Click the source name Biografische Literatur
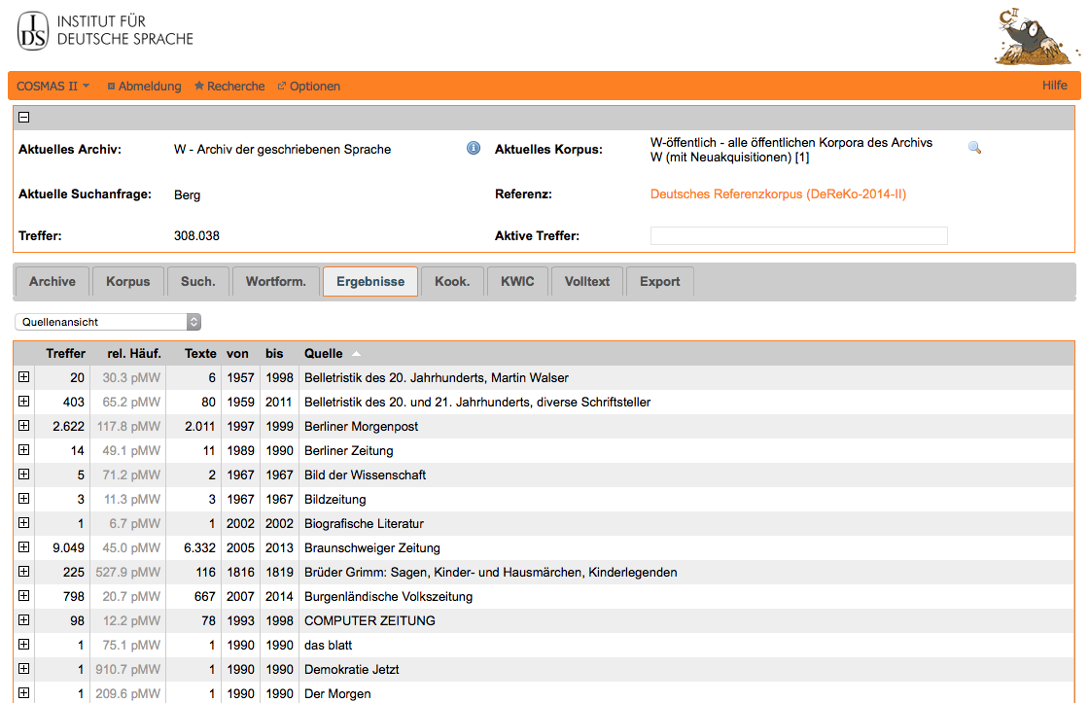 364,524
